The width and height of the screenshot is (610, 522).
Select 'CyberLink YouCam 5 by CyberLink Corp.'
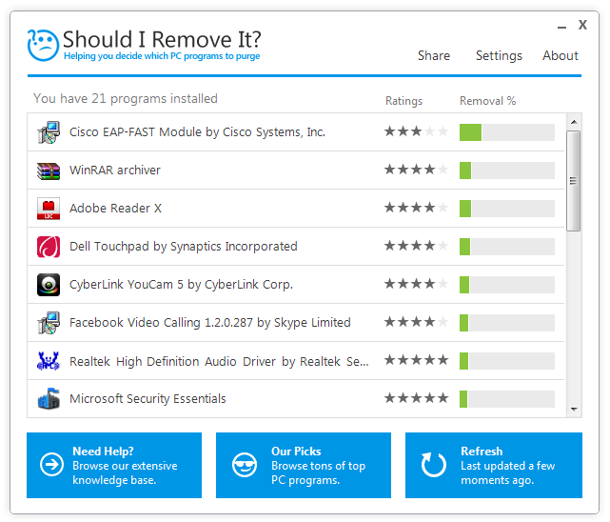pos(181,285)
